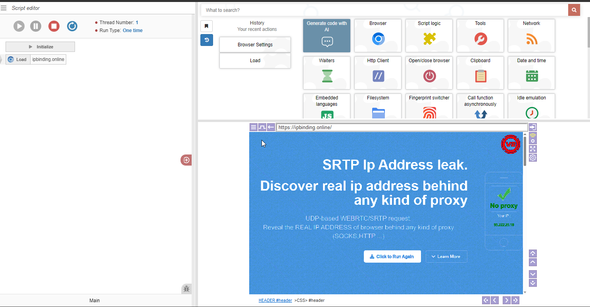The image size is (590, 307).
Task: Click the red Stop script button
Action: click(x=54, y=27)
